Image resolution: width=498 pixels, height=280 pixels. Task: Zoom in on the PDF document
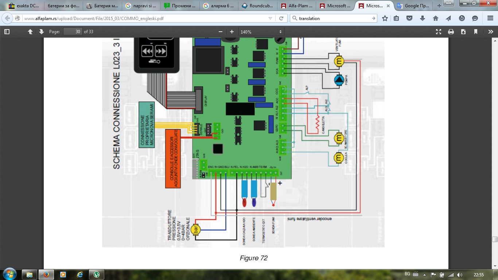pyautogui.click(x=232, y=32)
